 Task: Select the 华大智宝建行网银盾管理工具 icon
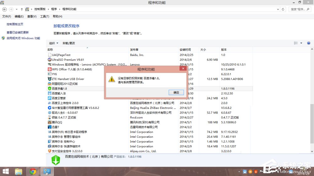click(50, 108)
